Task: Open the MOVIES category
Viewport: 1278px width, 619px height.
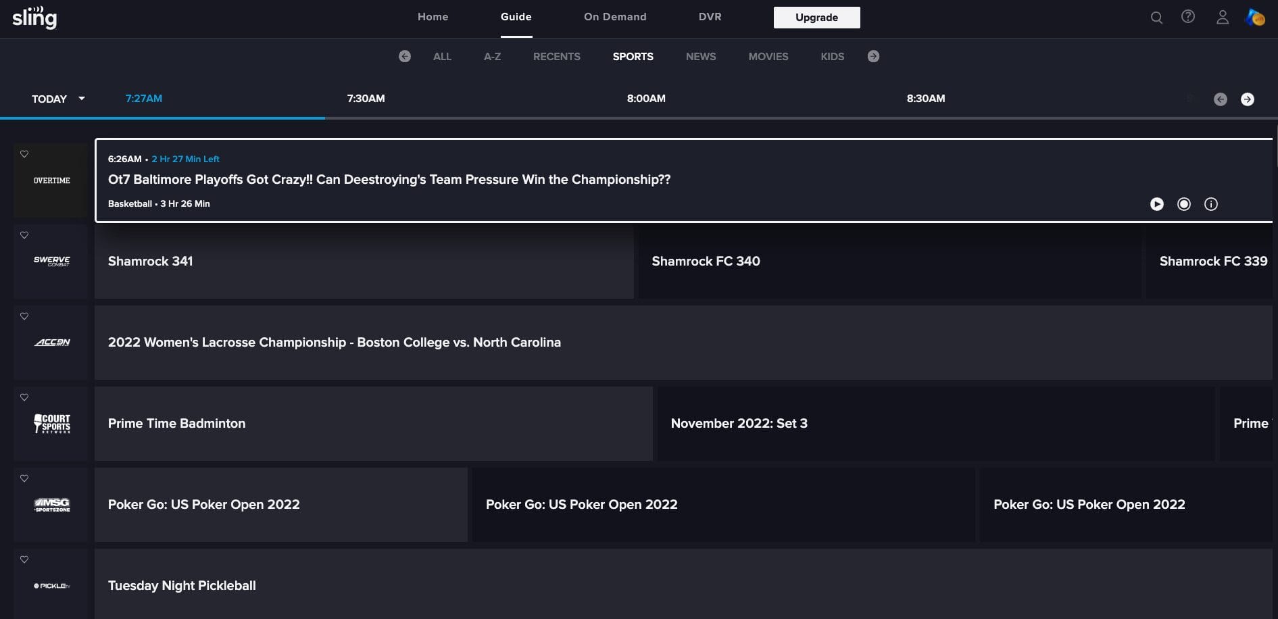Action: pyautogui.click(x=768, y=57)
